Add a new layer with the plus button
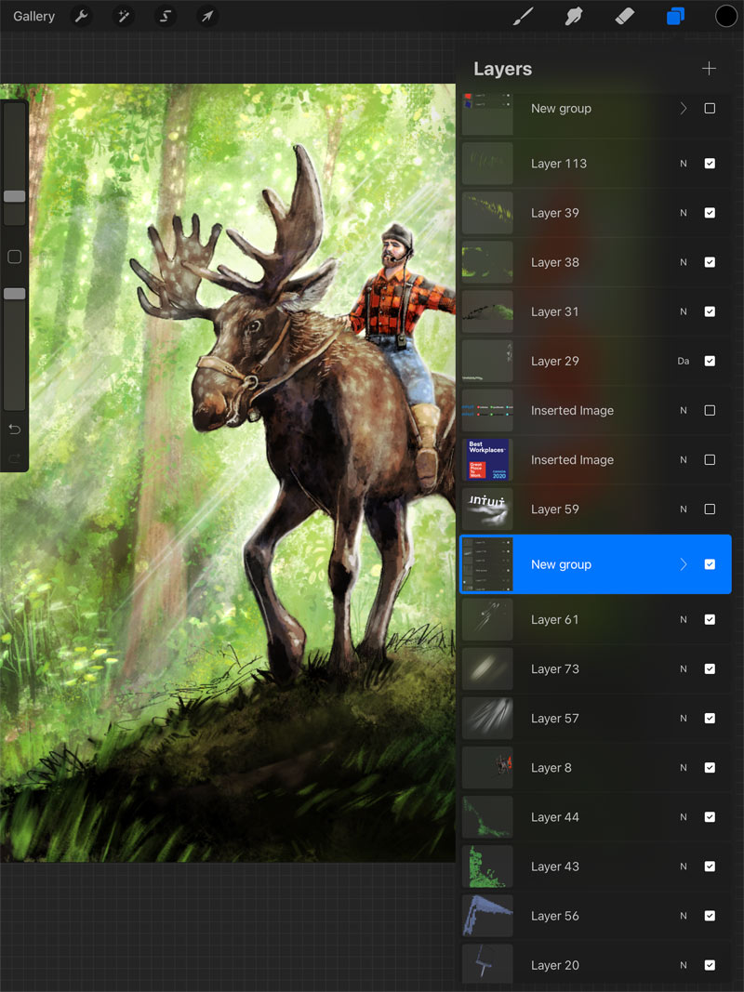 (x=709, y=68)
